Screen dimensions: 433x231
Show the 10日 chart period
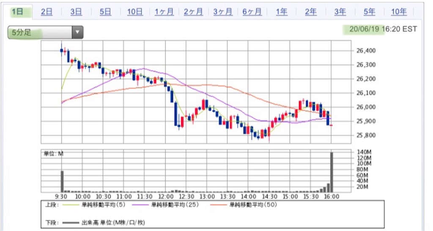click(x=135, y=12)
